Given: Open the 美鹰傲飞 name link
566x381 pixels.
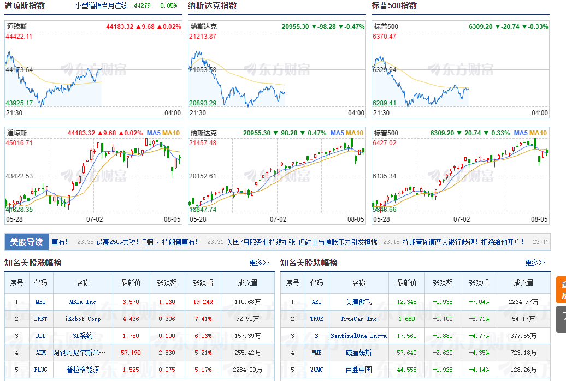Looking at the screenshot, I should pyautogui.click(x=358, y=302).
